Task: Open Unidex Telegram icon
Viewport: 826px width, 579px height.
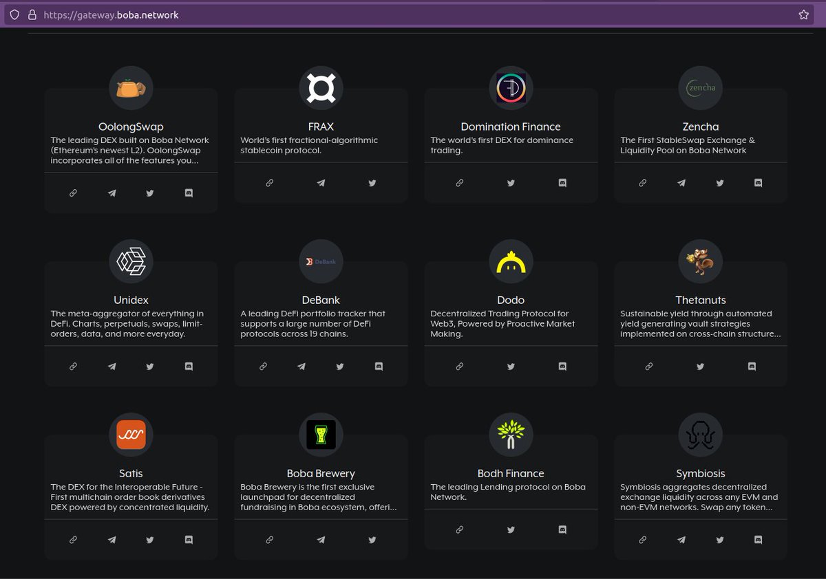Action: tap(112, 367)
